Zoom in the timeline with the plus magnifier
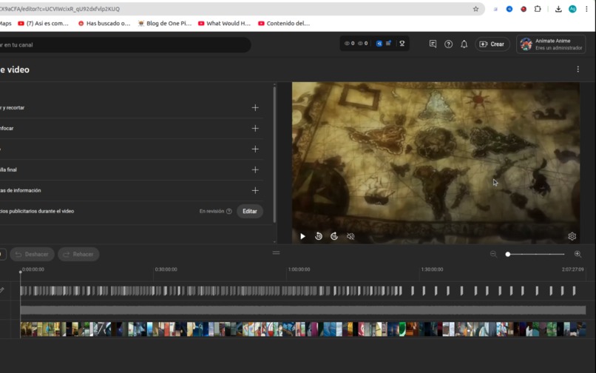Viewport: 596px width, 373px height. click(578, 254)
